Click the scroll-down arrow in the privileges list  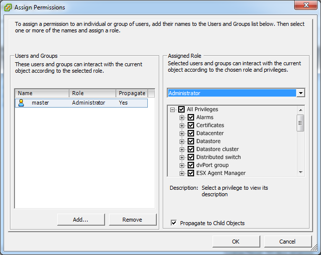(301, 172)
